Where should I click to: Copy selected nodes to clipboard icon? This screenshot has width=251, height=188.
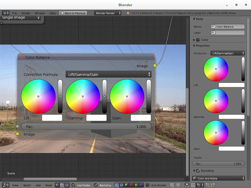click(x=208, y=185)
